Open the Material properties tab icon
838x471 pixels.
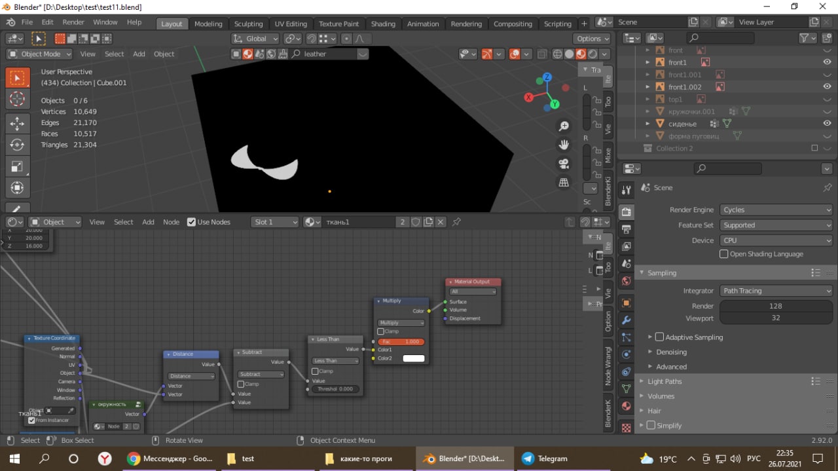(626, 406)
